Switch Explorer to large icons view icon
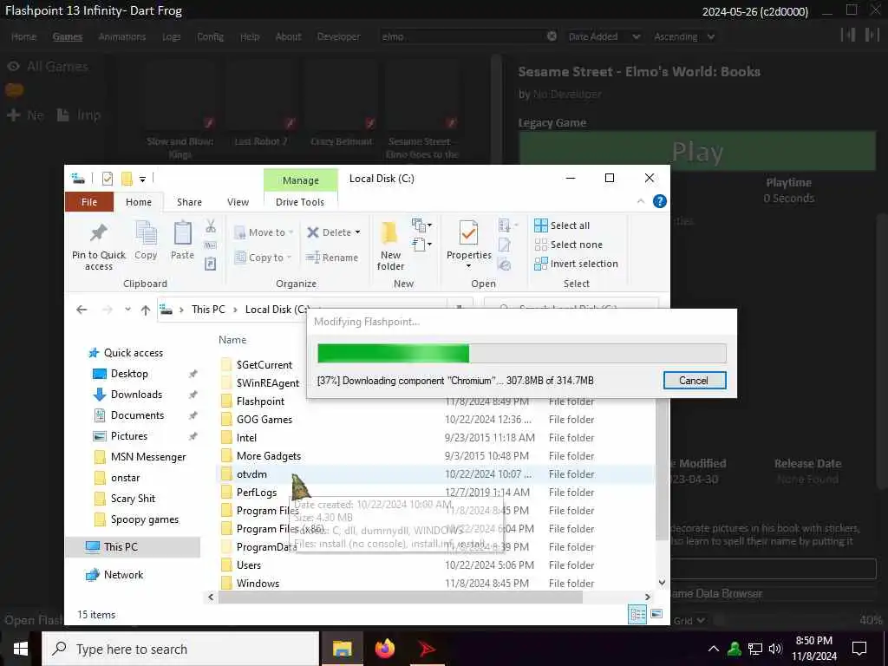The image size is (888, 666). pos(656,614)
